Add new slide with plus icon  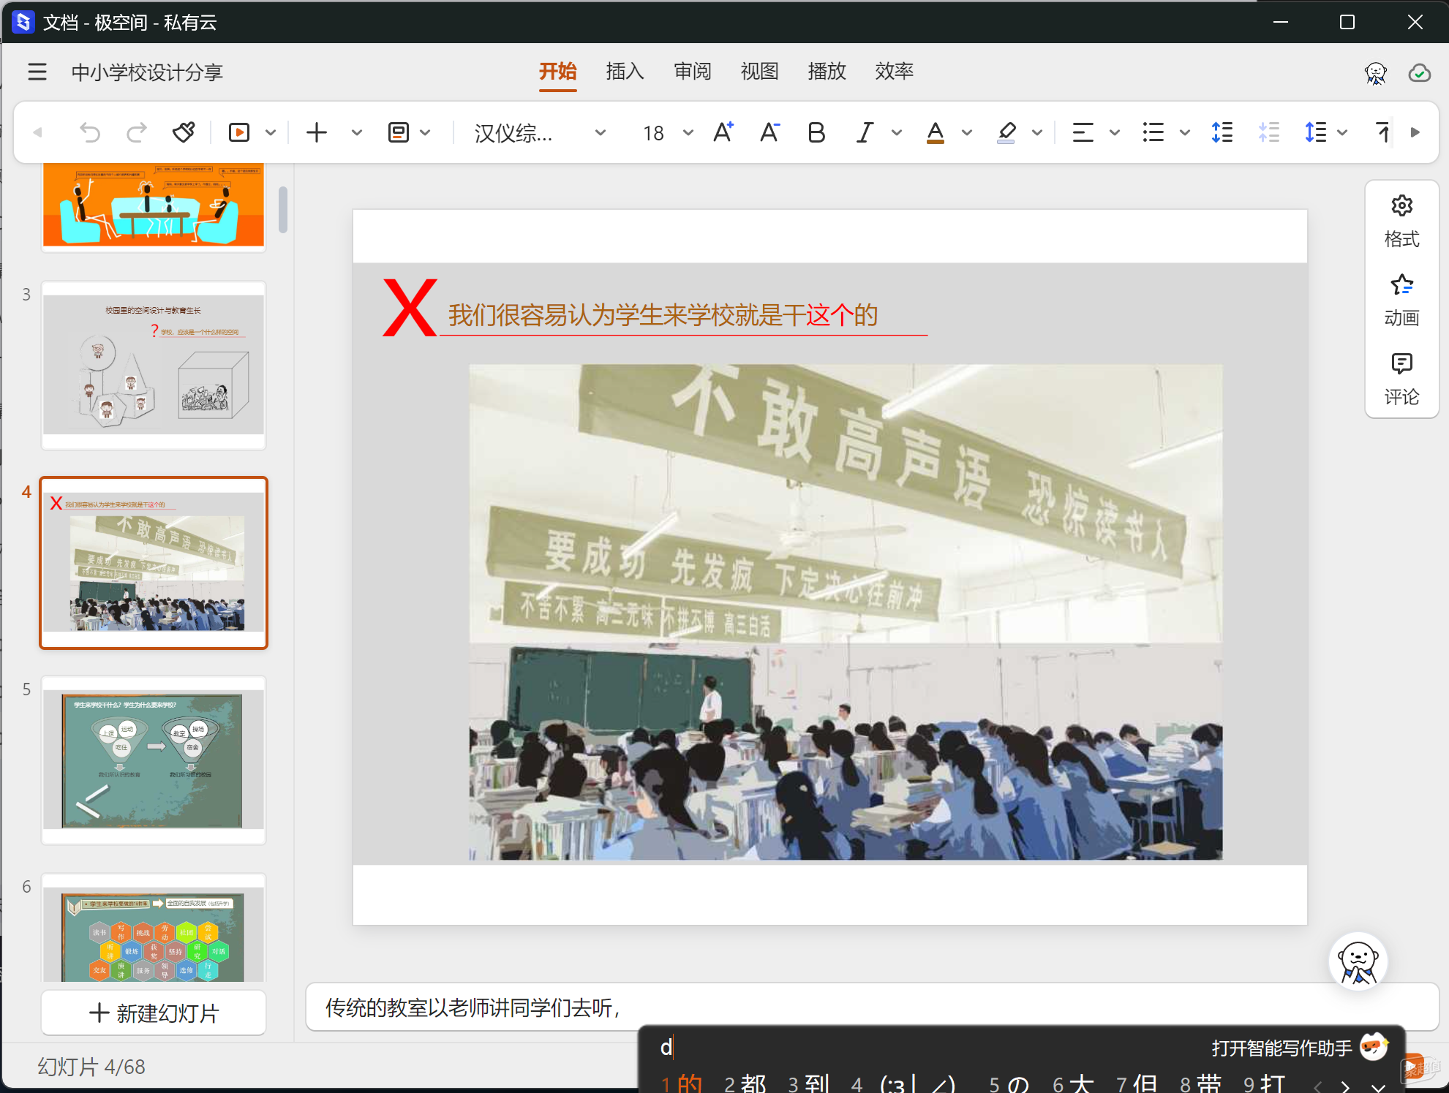317,132
